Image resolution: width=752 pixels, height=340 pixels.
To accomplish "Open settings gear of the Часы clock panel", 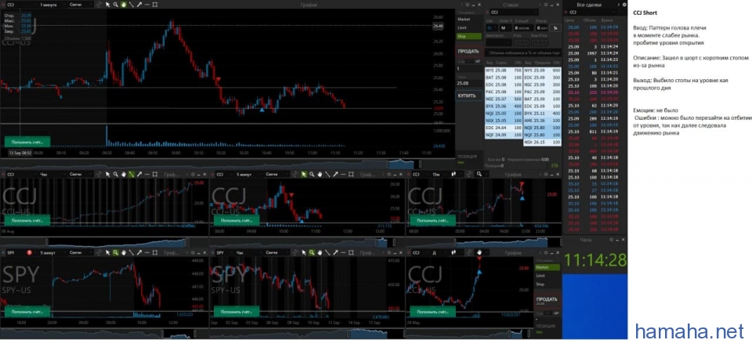I will (611, 239).
